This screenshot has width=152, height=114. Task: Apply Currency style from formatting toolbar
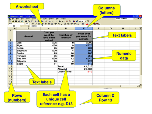(x=56, y=24)
